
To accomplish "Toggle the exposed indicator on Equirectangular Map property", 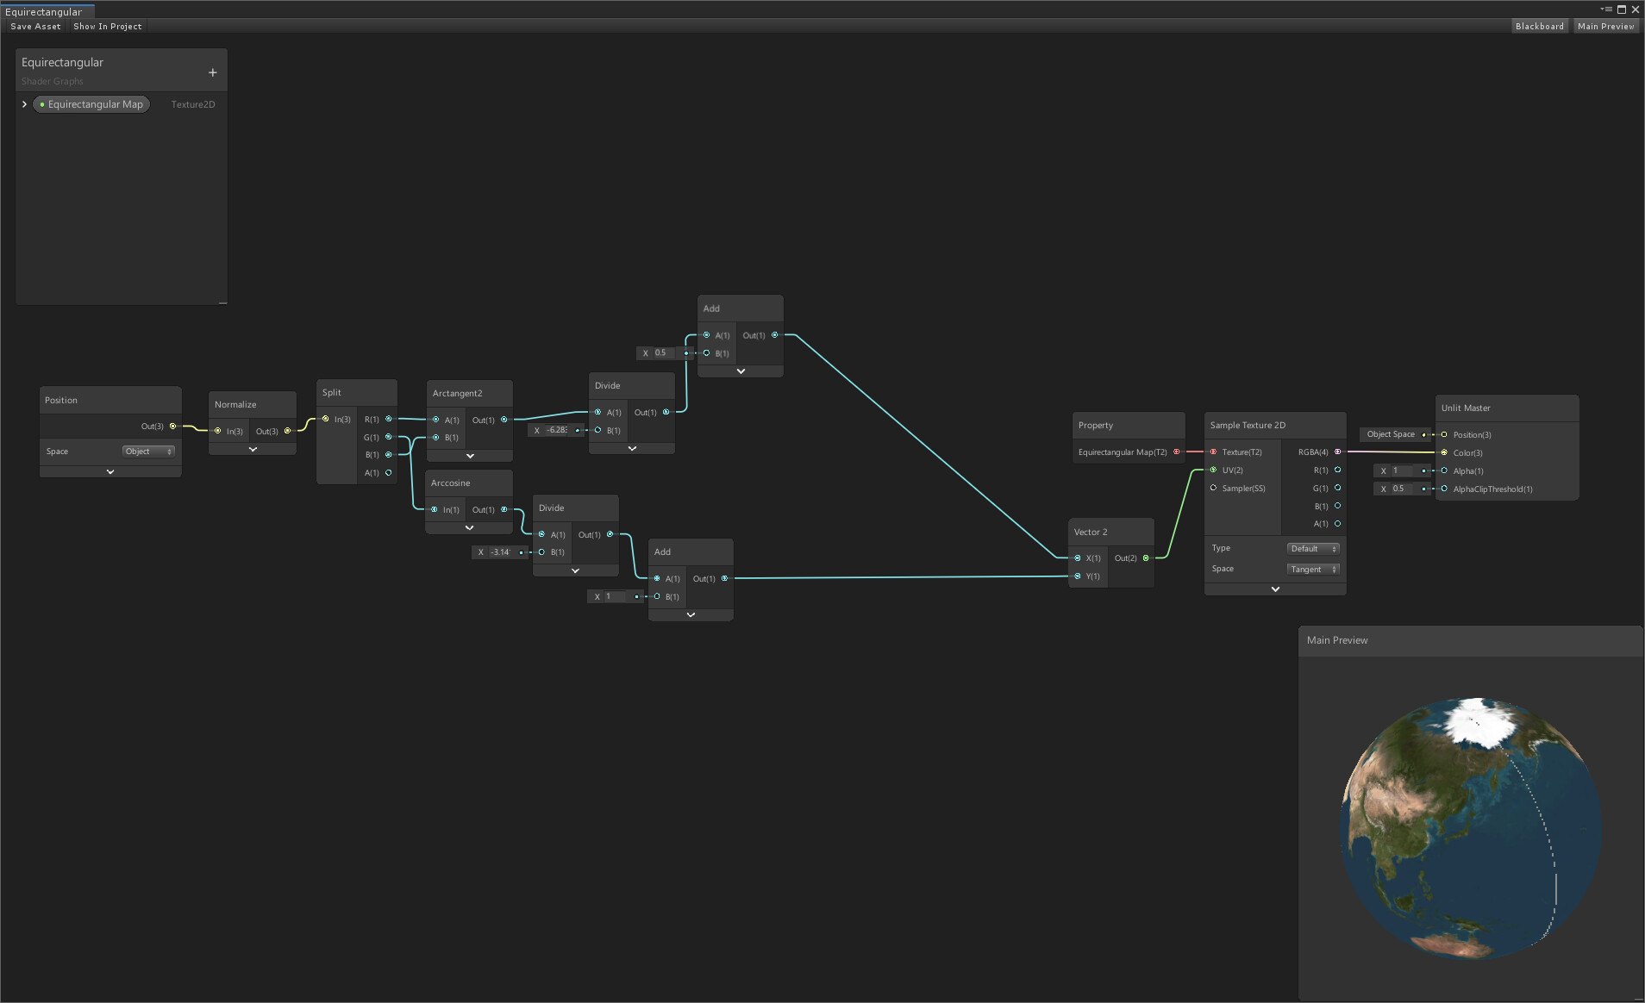I will [x=42, y=104].
